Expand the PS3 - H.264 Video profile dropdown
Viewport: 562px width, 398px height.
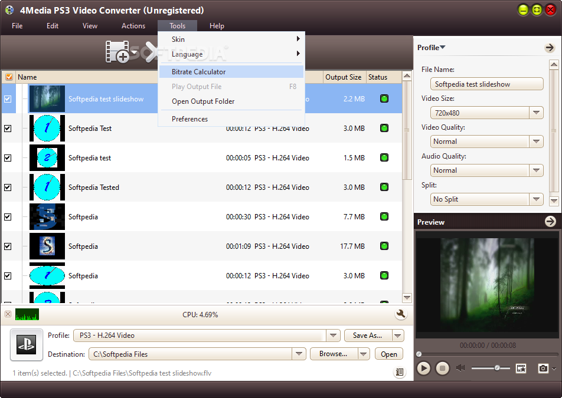[333, 335]
